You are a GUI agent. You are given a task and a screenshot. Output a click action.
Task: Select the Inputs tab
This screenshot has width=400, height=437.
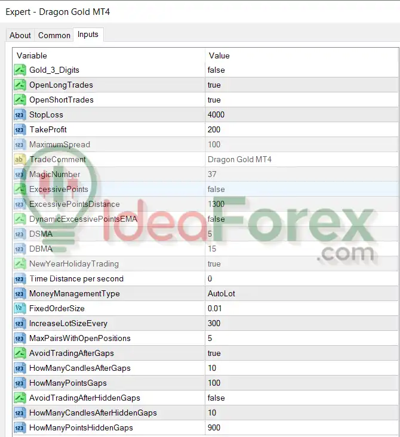(88, 35)
